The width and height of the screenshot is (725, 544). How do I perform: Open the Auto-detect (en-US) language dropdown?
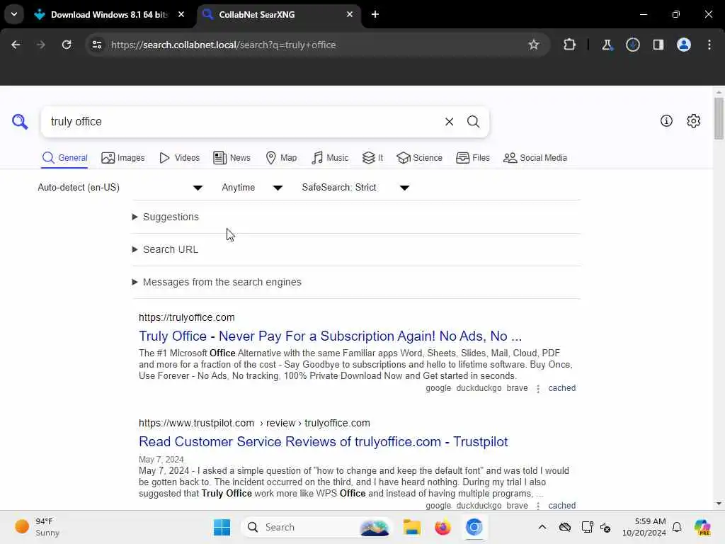120,187
